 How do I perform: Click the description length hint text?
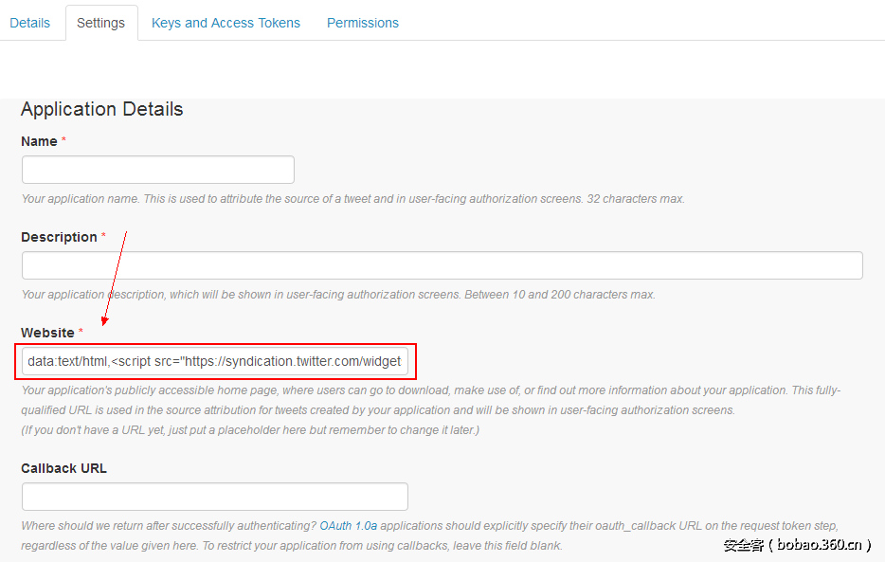click(x=338, y=295)
